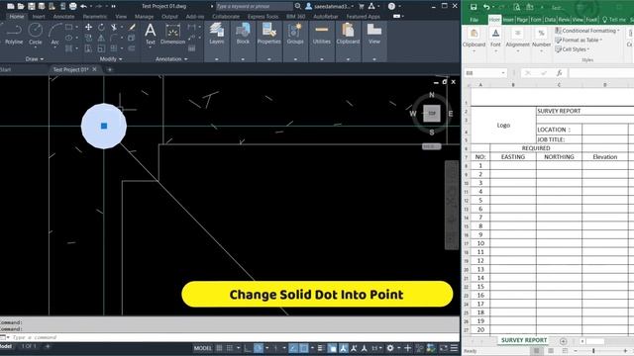Switch to AutoCAD Annotate ribbon tab

point(63,17)
